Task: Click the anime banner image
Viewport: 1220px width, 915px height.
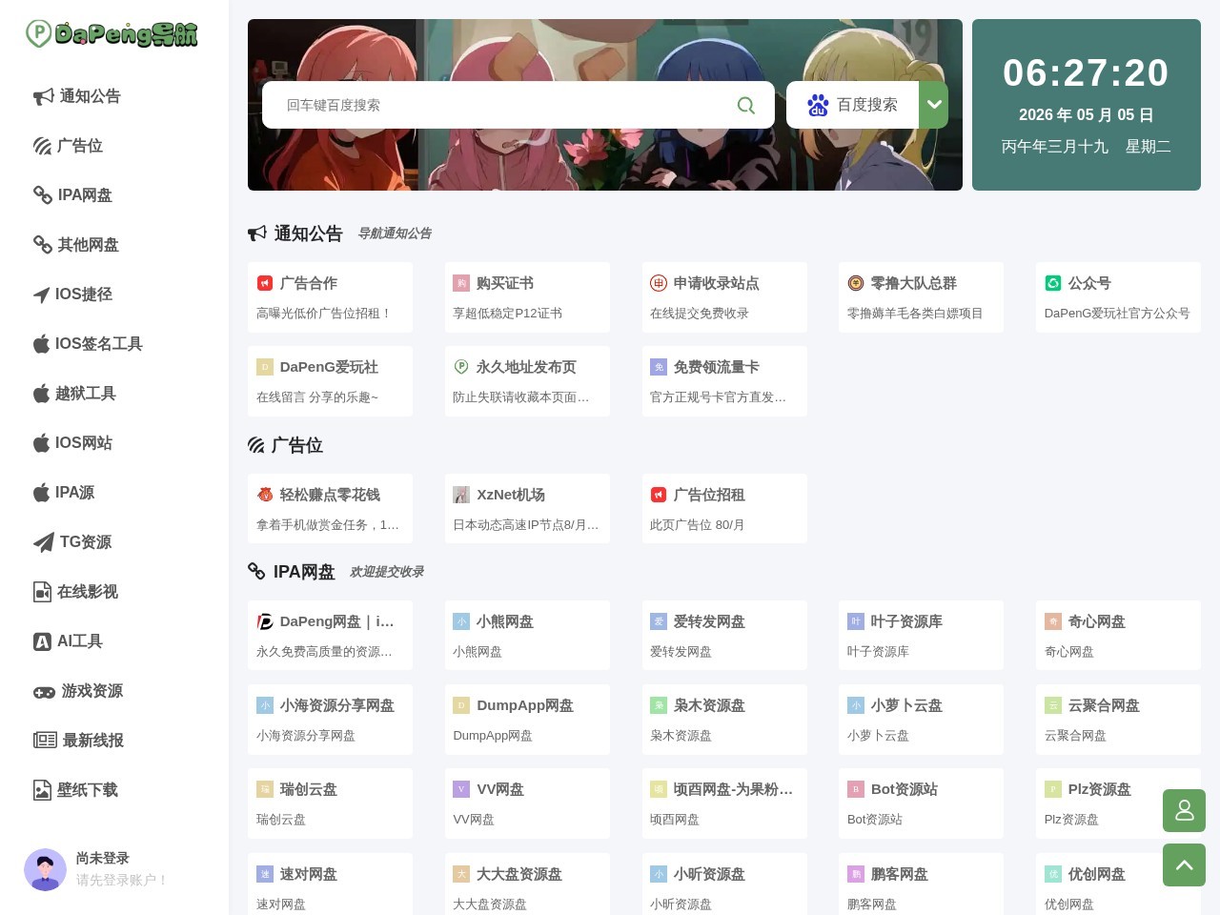Action: [x=605, y=105]
